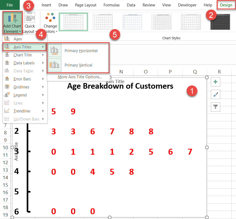
Task: Open the Chart Filters funnel button
Action: click(x=215, y=107)
